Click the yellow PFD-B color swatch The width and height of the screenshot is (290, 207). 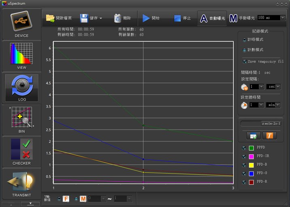tap(251, 165)
